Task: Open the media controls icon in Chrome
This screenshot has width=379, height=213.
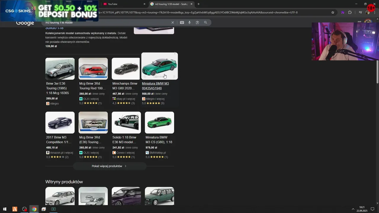Action: tap(360, 12)
